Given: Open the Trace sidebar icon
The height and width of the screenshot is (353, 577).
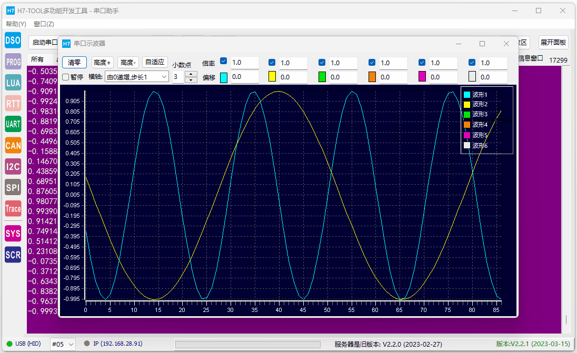Looking at the screenshot, I should coord(13,208).
